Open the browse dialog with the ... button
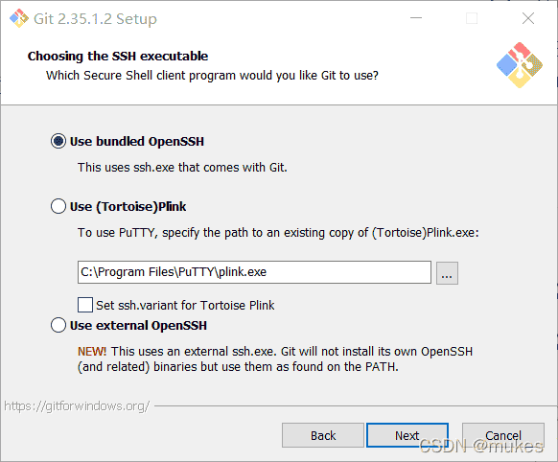 pos(447,273)
